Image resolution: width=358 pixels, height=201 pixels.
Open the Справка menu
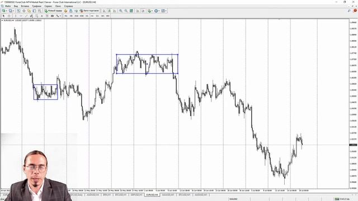(x=68, y=6)
